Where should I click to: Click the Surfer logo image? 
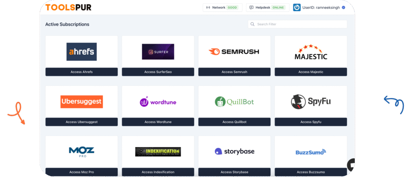click(x=158, y=52)
